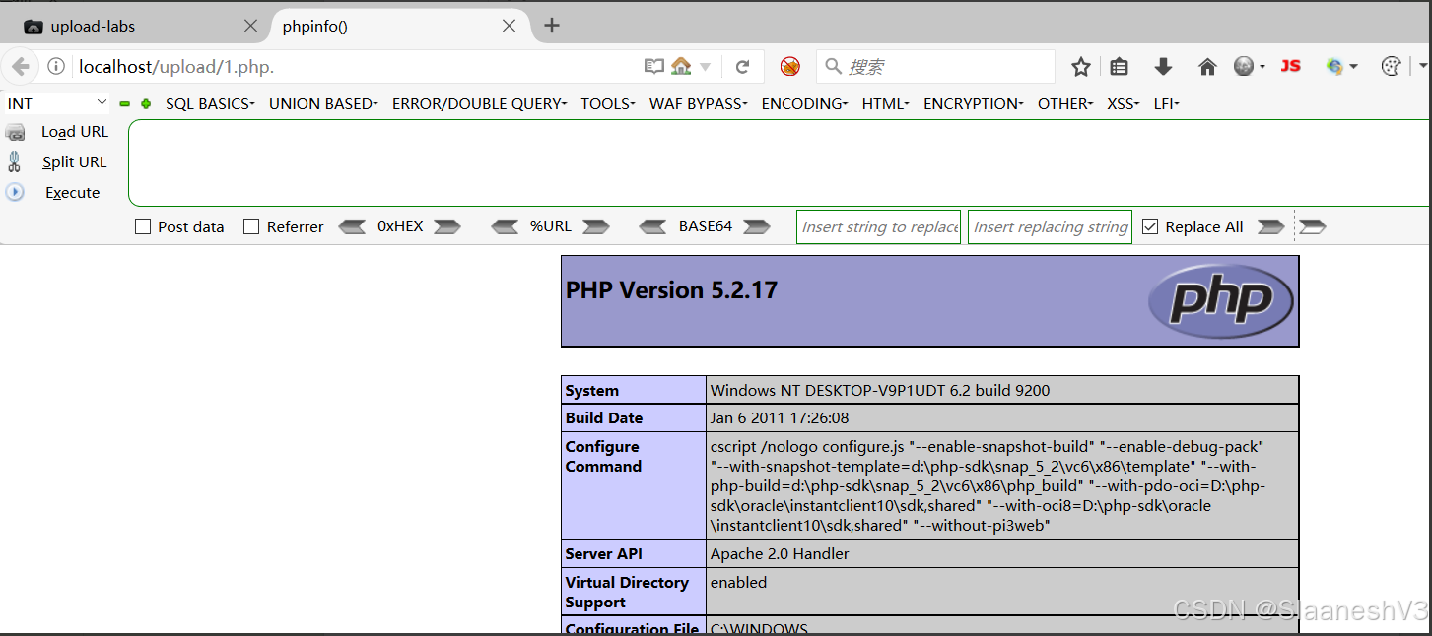Click the left arrow before BASE64
This screenshot has height=636, width=1432.
click(x=653, y=226)
